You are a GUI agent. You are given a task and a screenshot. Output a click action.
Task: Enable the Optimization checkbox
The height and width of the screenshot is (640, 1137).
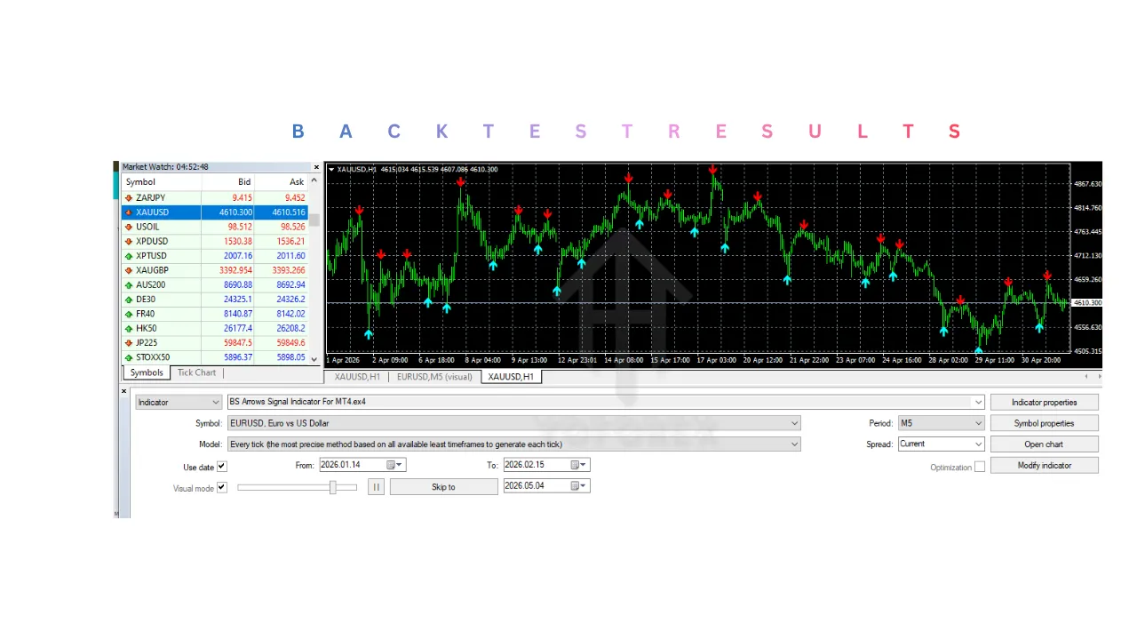(980, 468)
